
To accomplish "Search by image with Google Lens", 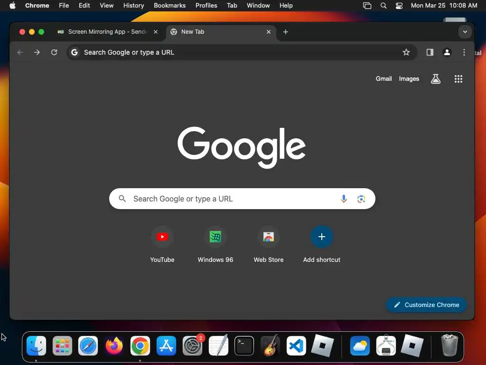I will point(361,199).
